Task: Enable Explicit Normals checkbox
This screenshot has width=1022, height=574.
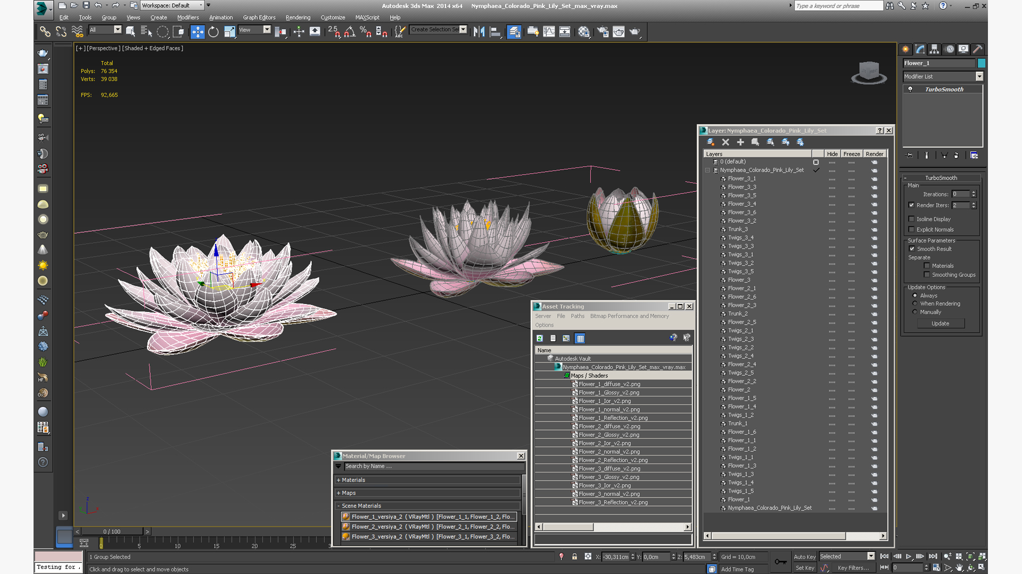Action: pos(911,230)
